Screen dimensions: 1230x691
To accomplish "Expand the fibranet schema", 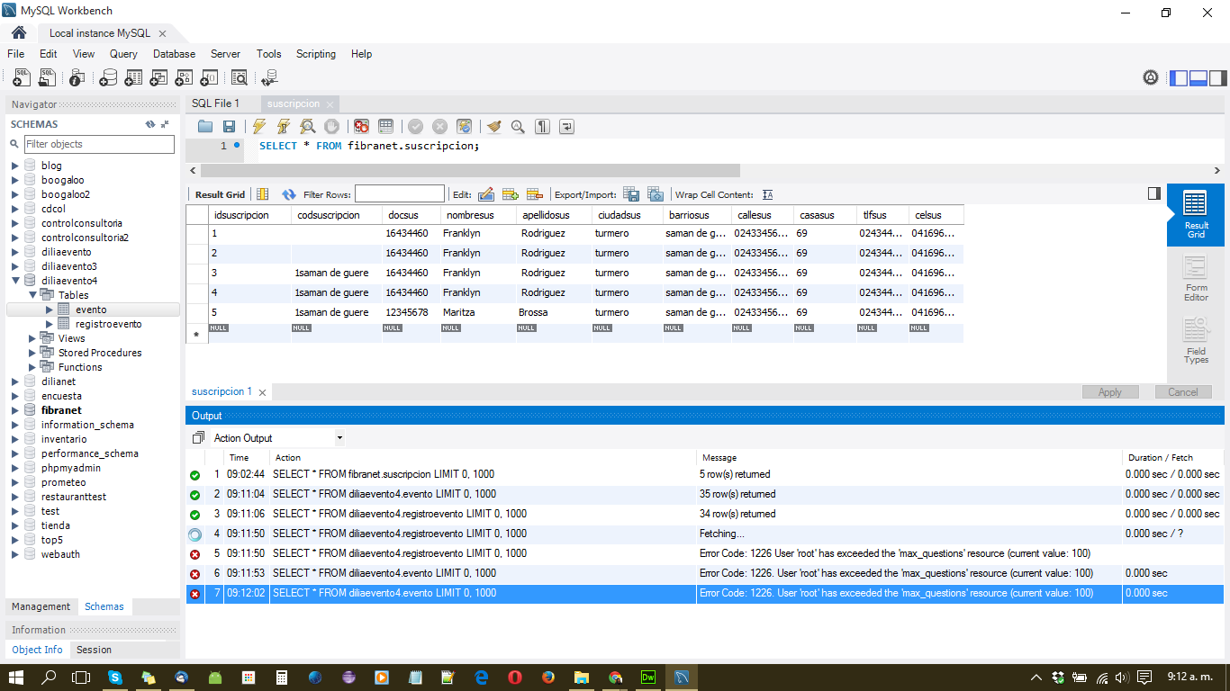I will click(x=14, y=410).
